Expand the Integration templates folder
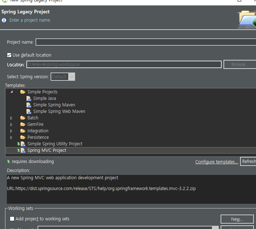This screenshot has width=256, height=229. pos(11,131)
